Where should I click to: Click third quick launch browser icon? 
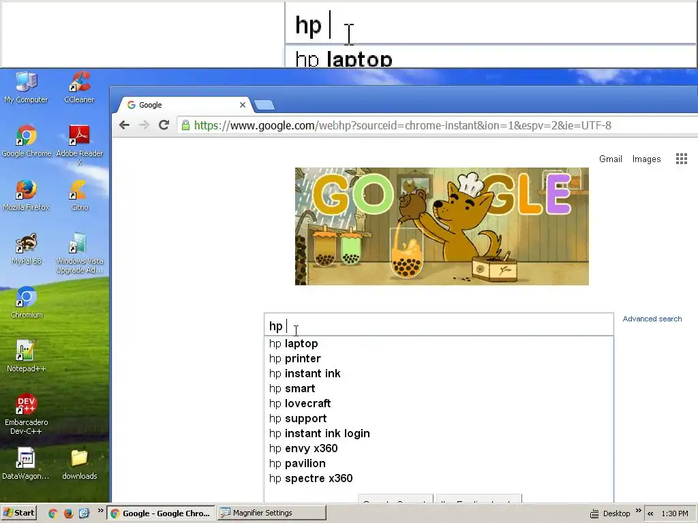click(84, 513)
